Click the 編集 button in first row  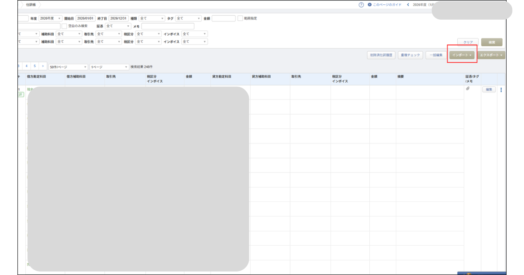coord(489,89)
